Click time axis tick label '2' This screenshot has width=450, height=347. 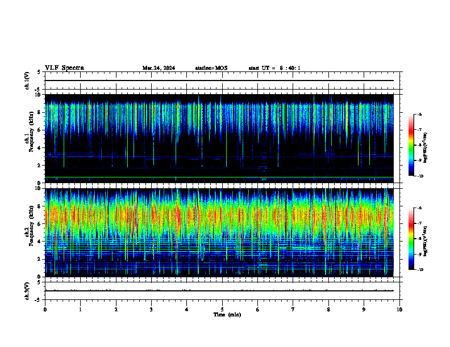click(x=116, y=310)
